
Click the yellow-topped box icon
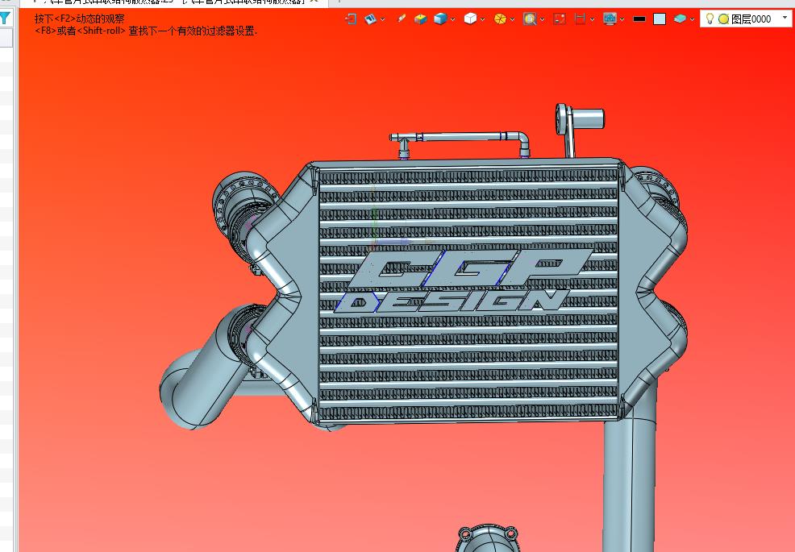click(420, 19)
